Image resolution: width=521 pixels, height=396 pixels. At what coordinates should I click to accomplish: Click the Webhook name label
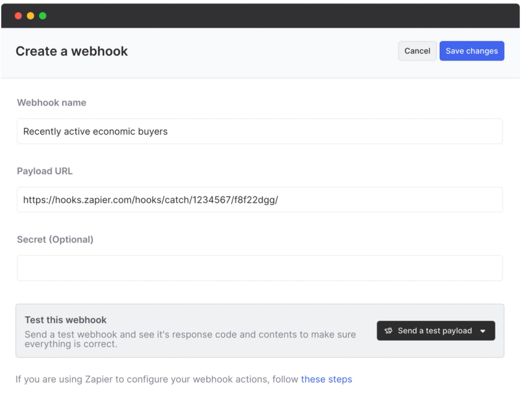51,102
